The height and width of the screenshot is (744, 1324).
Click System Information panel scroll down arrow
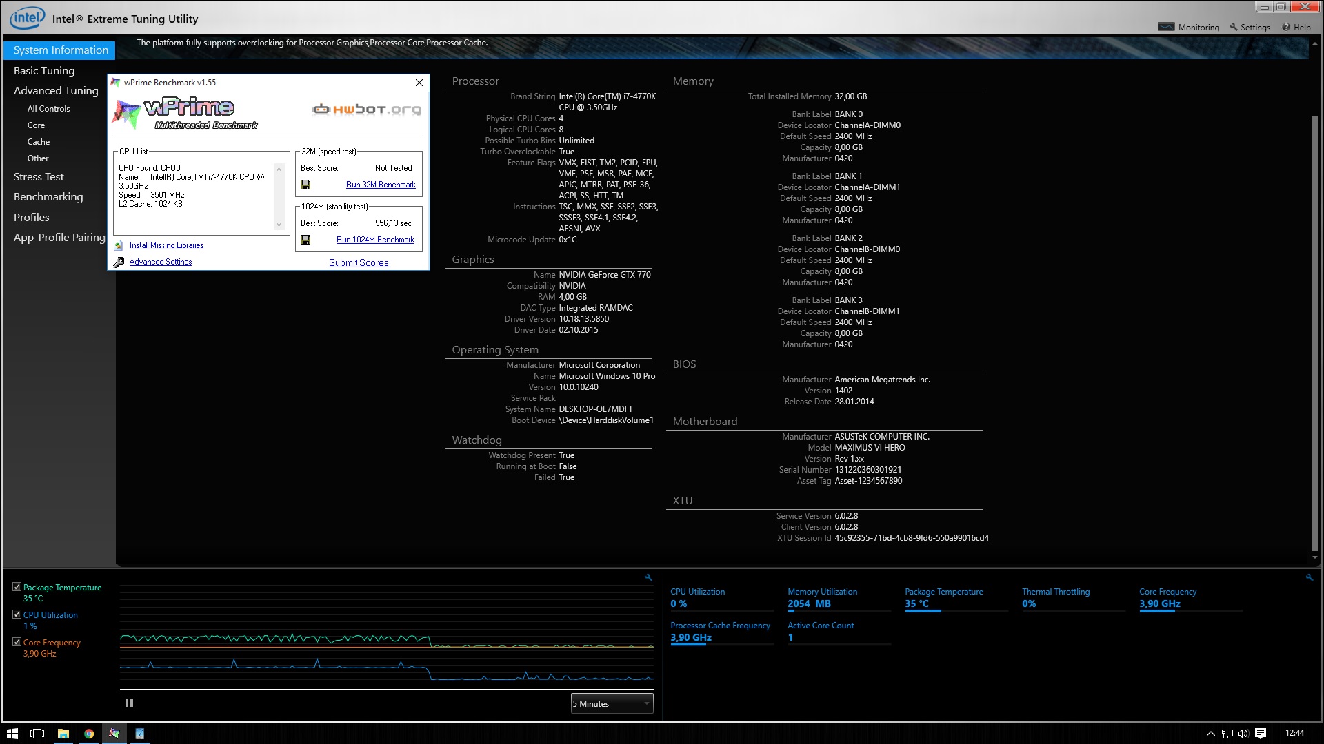[x=1315, y=557]
